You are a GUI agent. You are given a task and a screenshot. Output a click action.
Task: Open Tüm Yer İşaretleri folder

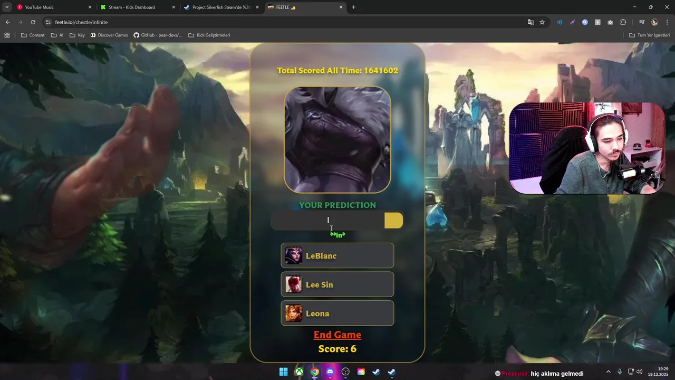pos(650,35)
